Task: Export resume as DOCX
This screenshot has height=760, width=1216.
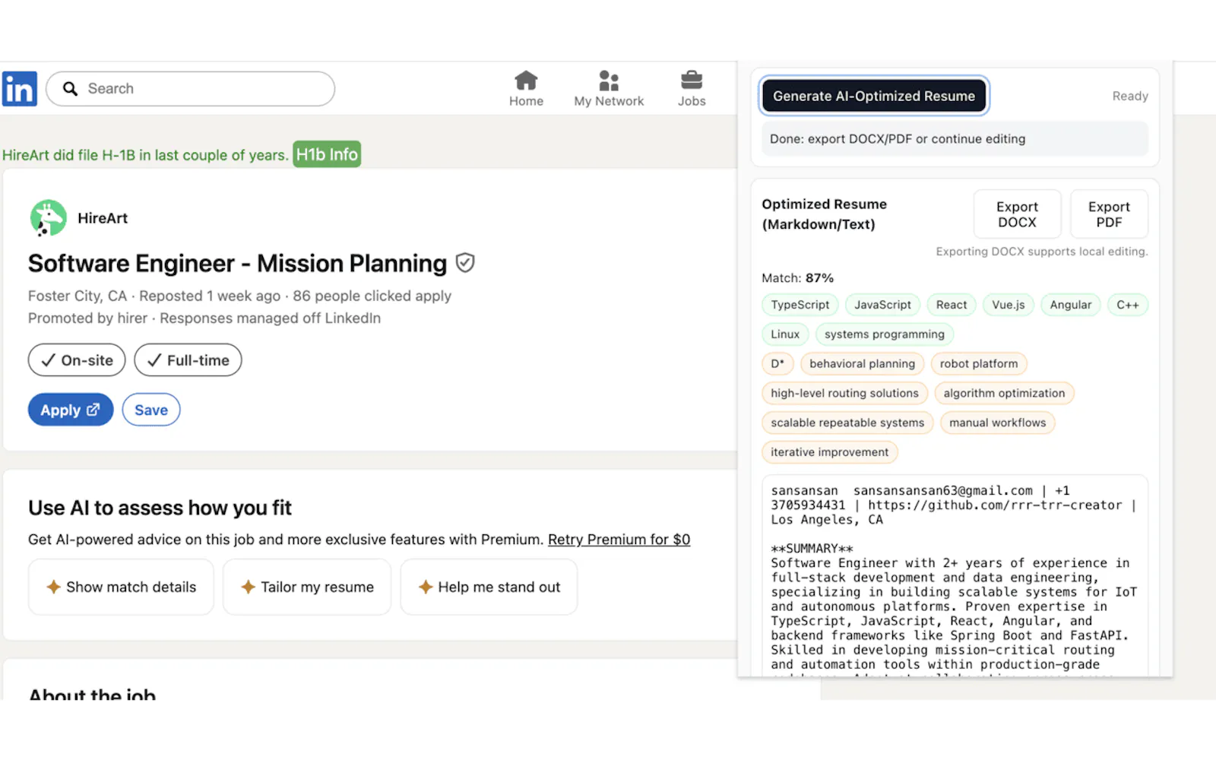Action: [x=1017, y=214]
